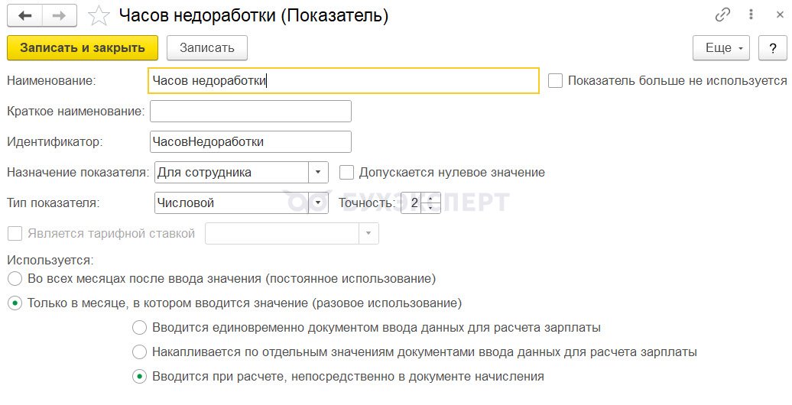This screenshot has width=792, height=405.
Task: Open the 'Еще' menu button
Action: click(721, 48)
